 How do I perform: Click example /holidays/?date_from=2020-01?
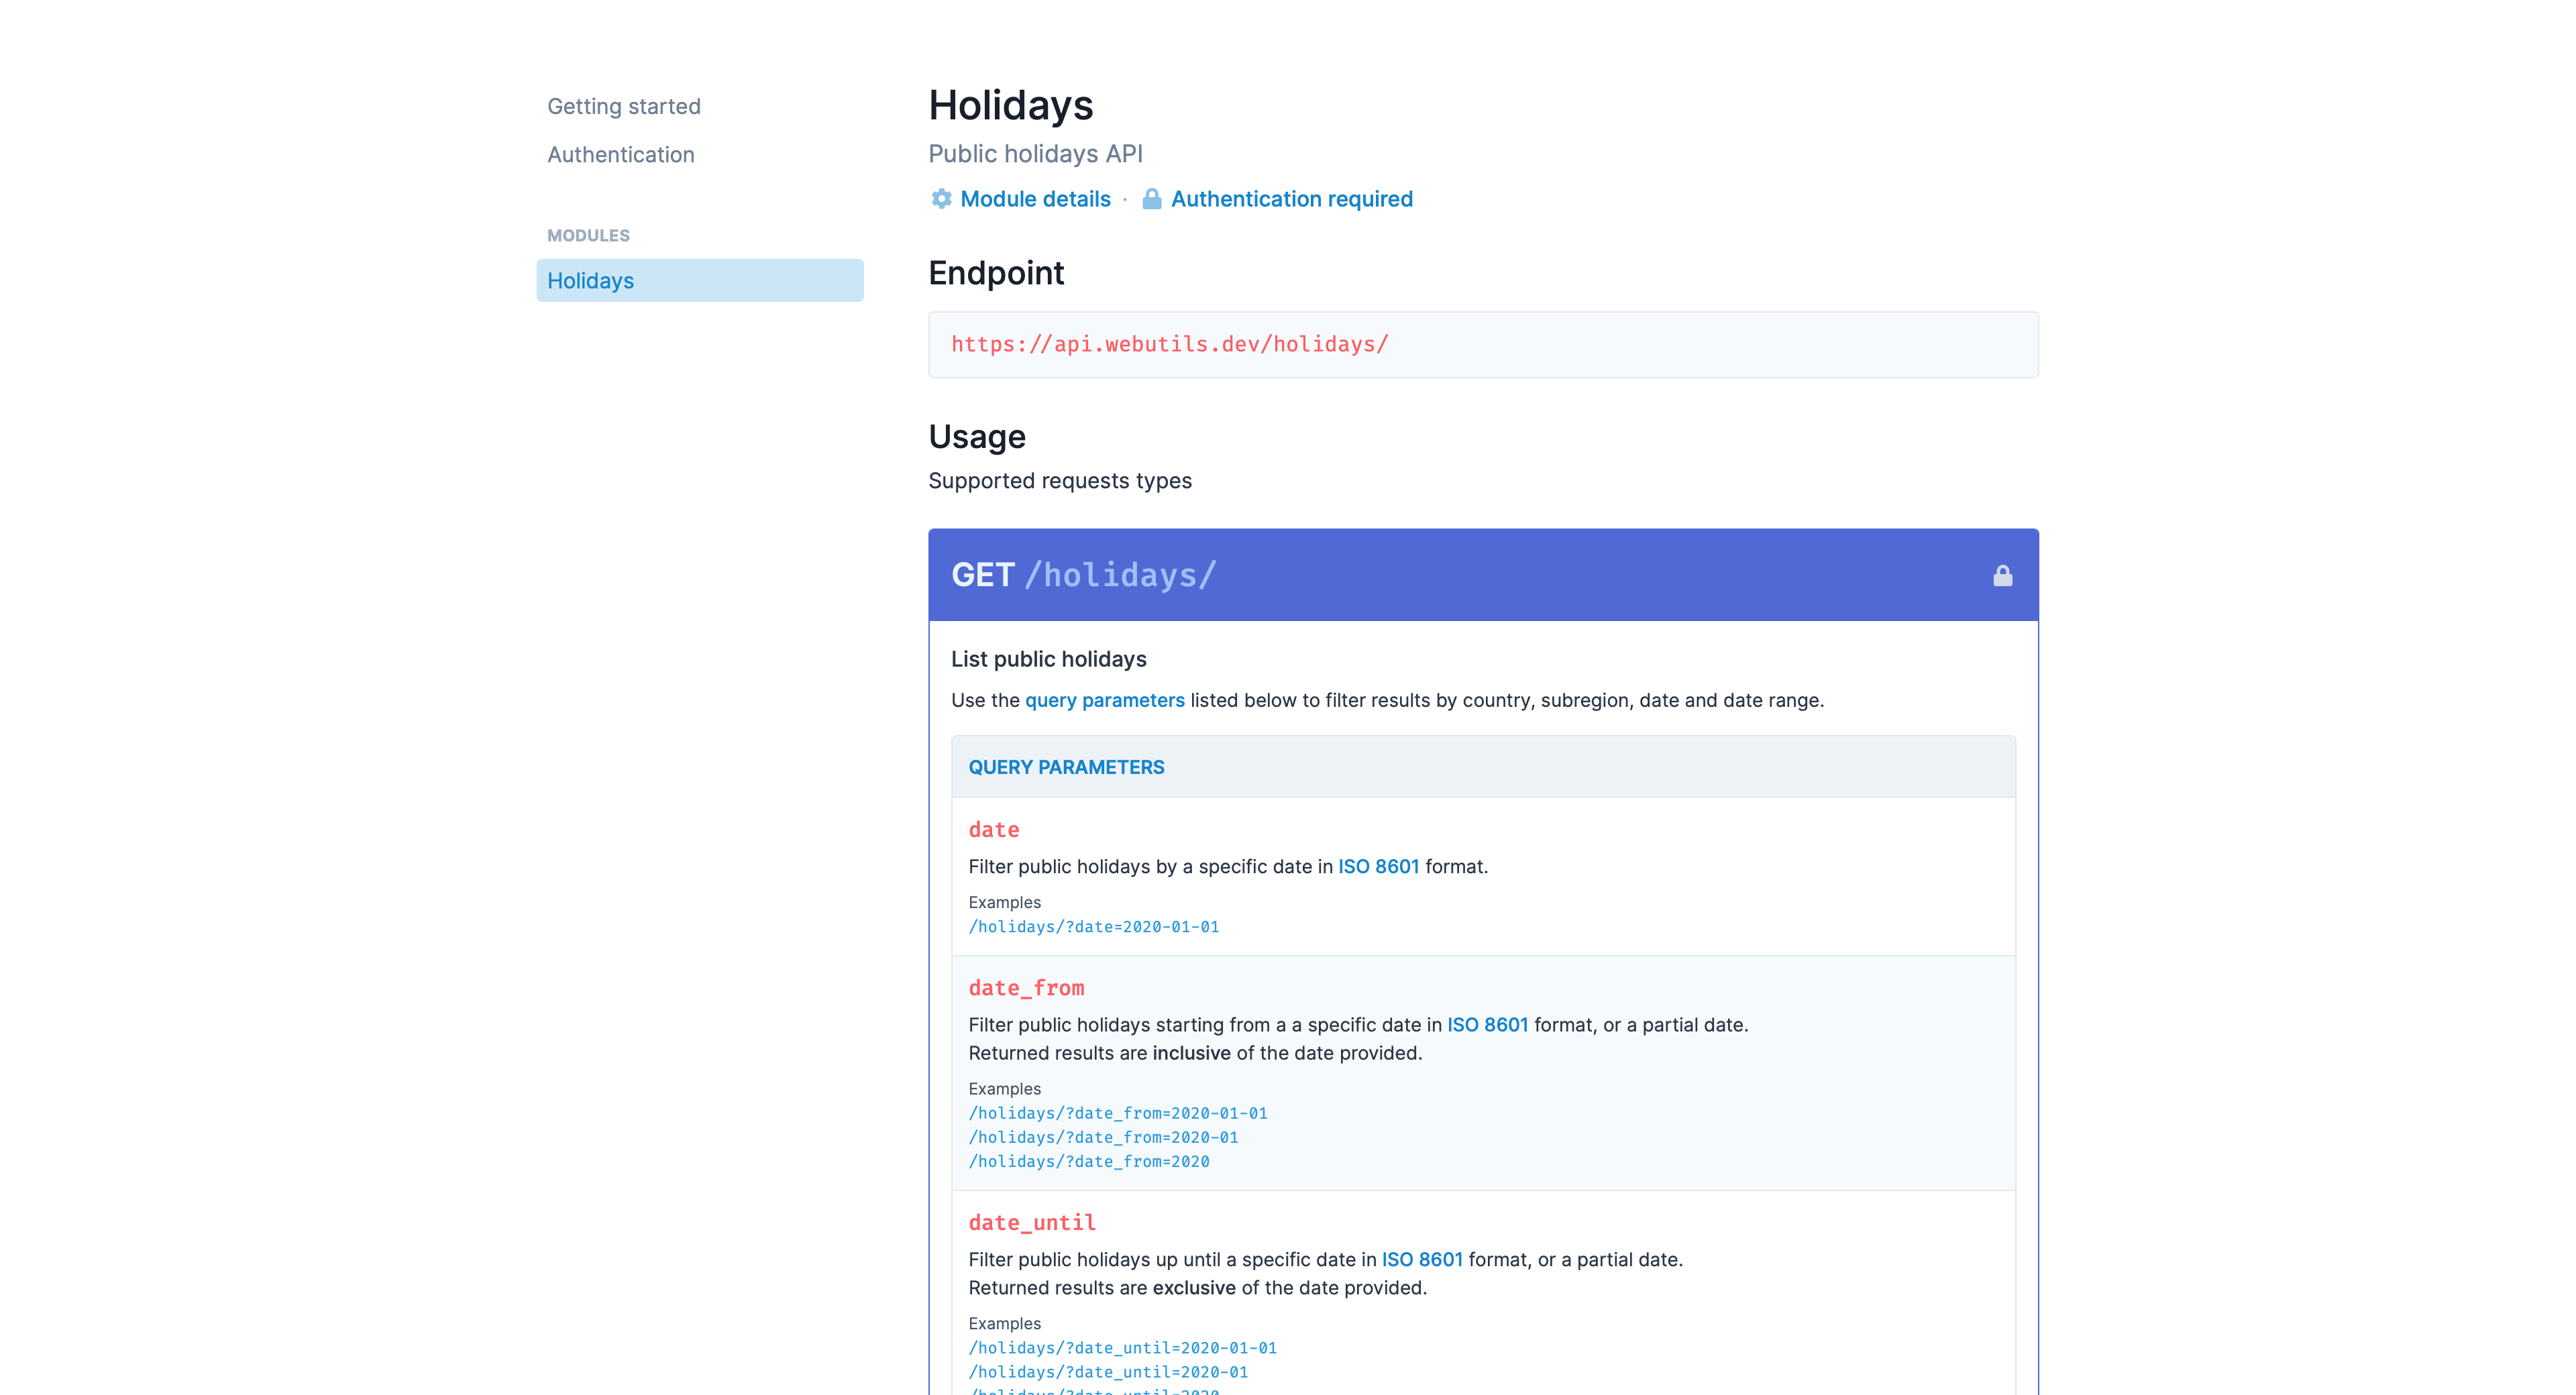tap(1103, 1137)
